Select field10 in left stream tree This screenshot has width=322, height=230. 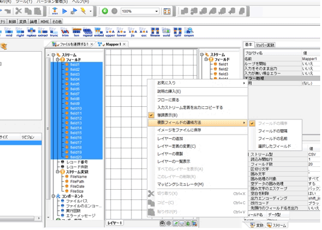point(76,109)
